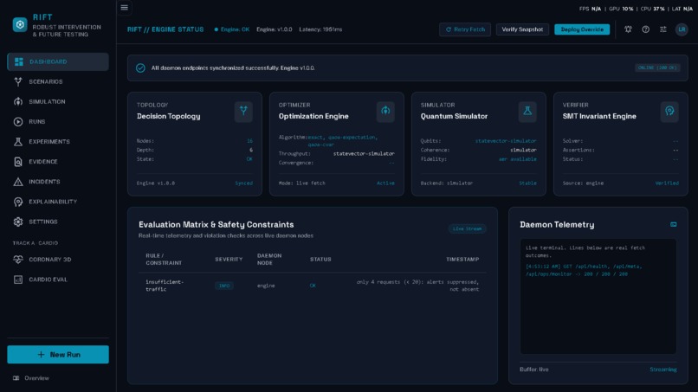Click the Runs play icon
Image resolution: width=698 pixels, height=392 pixels.
tap(18, 121)
